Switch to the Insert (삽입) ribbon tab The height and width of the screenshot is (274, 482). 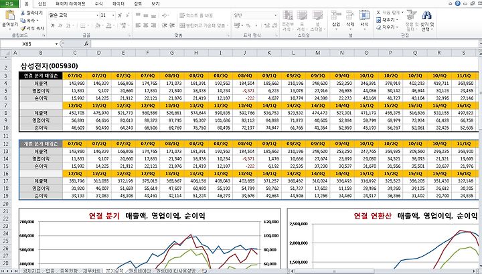coord(42,4)
